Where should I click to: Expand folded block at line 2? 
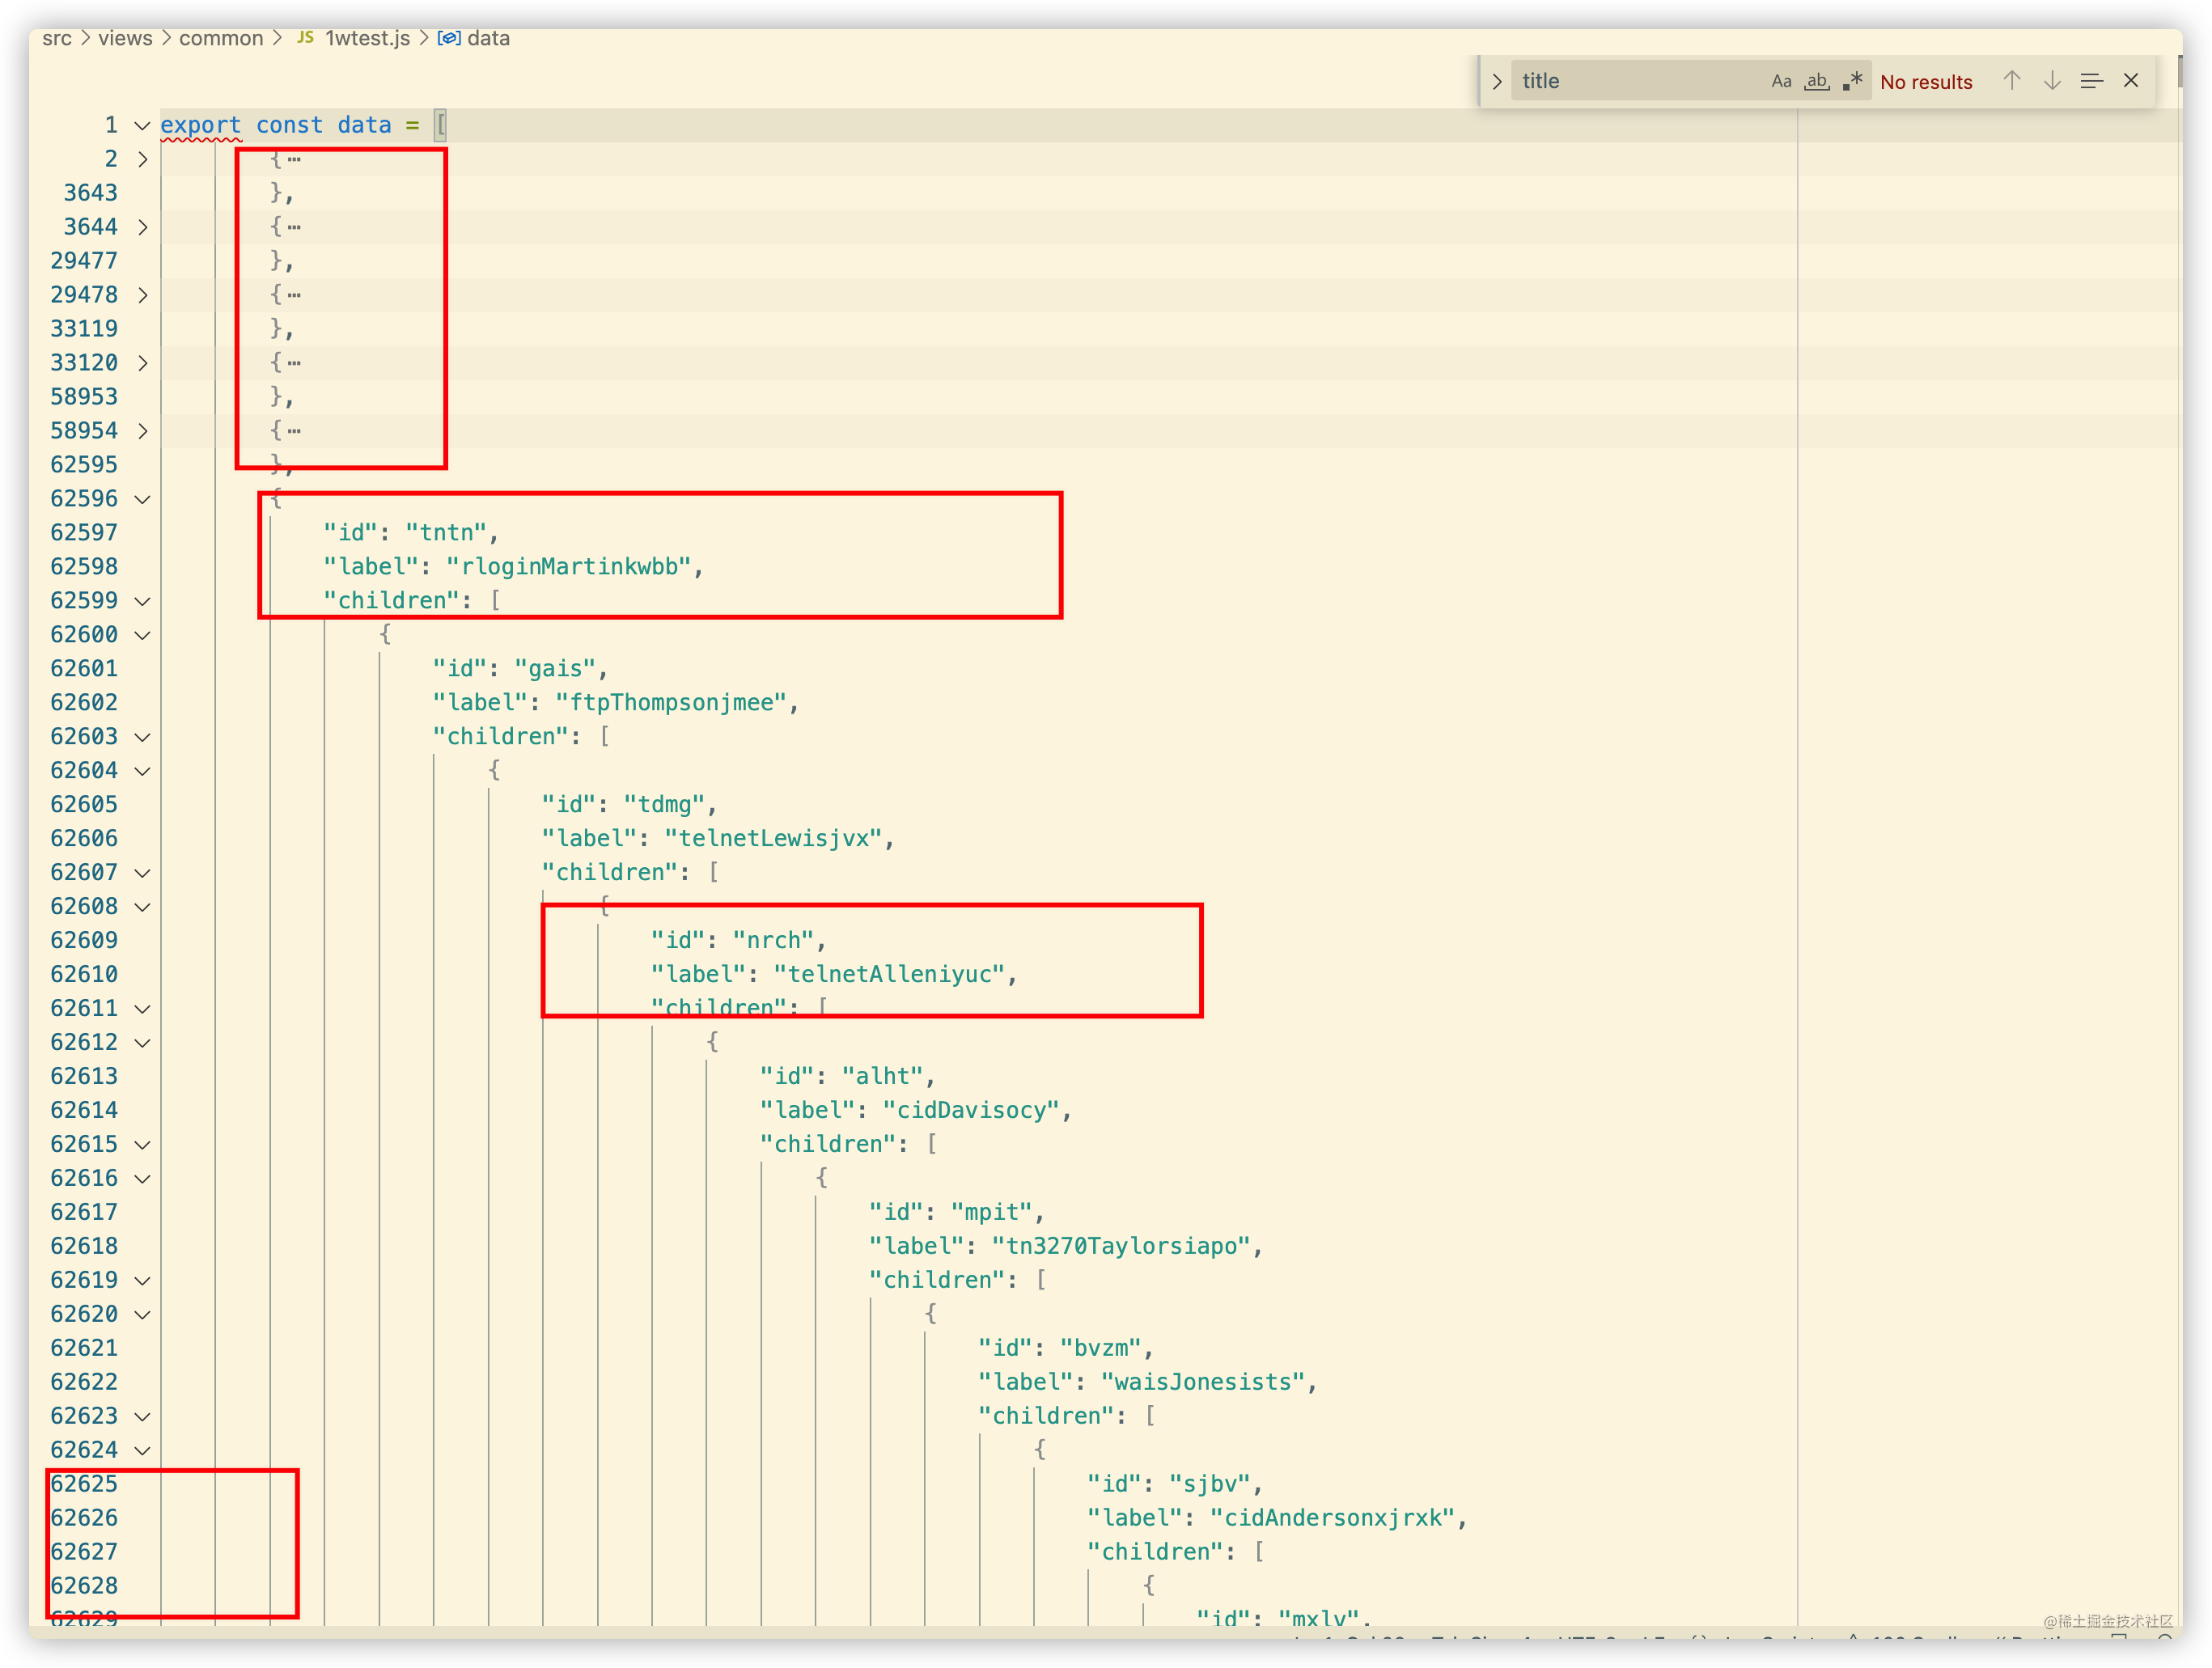pos(143,159)
